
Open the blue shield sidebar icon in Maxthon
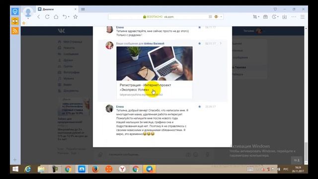pos(15,11)
